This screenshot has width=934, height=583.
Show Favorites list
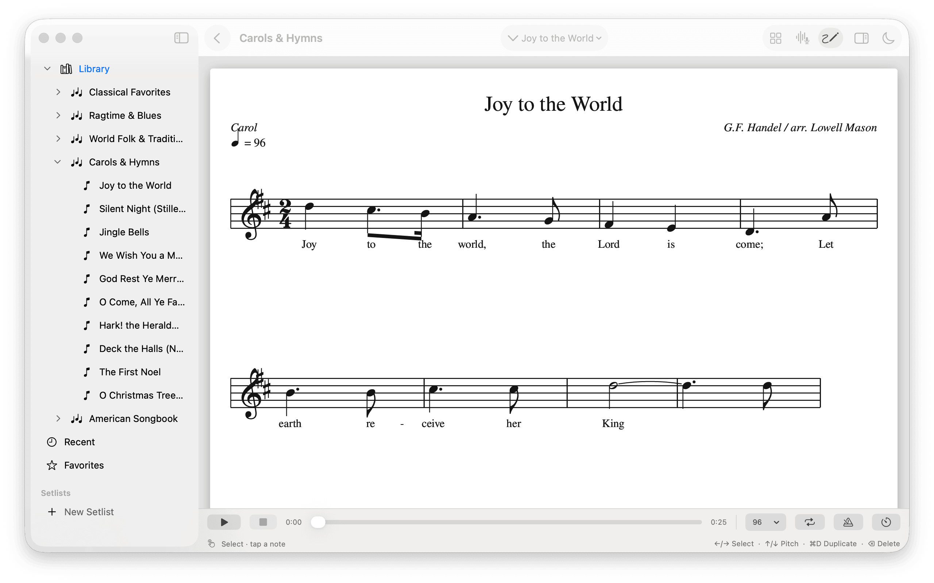(84, 465)
